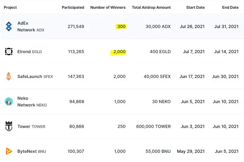Open the SafeLaunch SFEX project
The image size is (244, 162).
[x=35, y=76]
